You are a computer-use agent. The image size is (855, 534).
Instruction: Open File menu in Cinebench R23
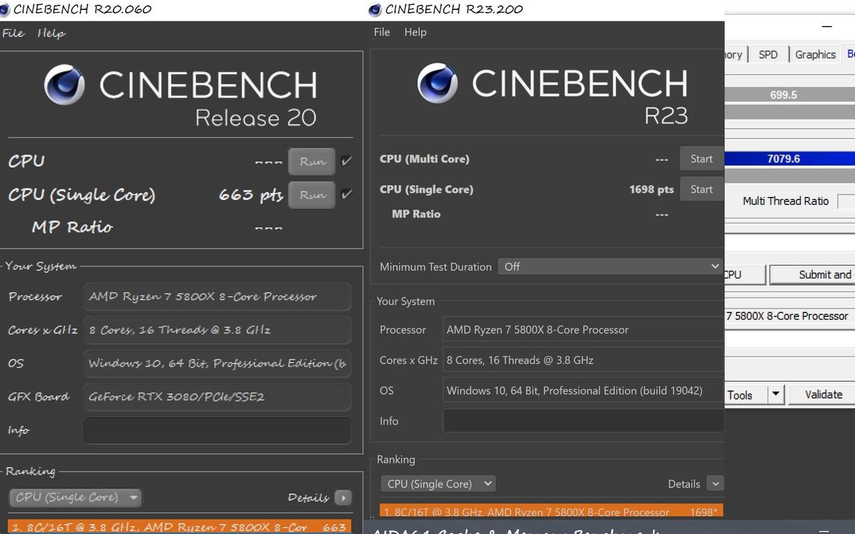[382, 32]
